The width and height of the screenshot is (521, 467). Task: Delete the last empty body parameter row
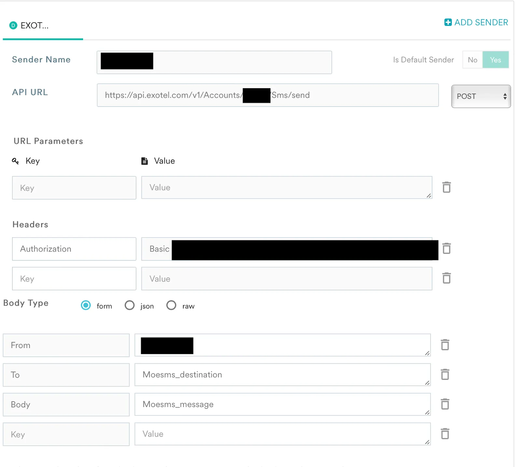(x=445, y=434)
